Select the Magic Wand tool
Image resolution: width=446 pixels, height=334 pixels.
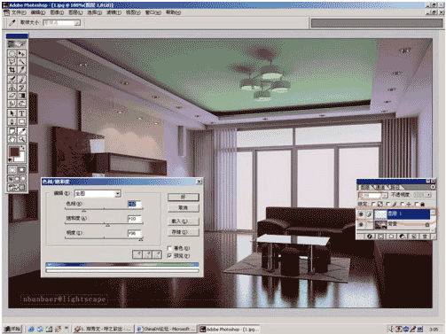click(x=21, y=61)
